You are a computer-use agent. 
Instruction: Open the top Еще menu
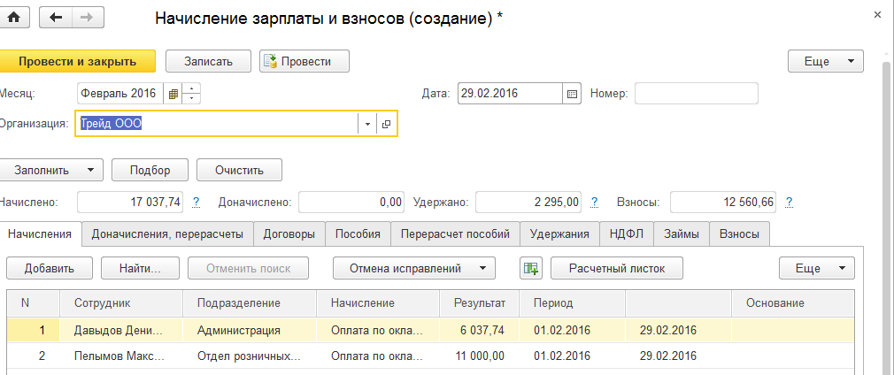click(x=825, y=61)
